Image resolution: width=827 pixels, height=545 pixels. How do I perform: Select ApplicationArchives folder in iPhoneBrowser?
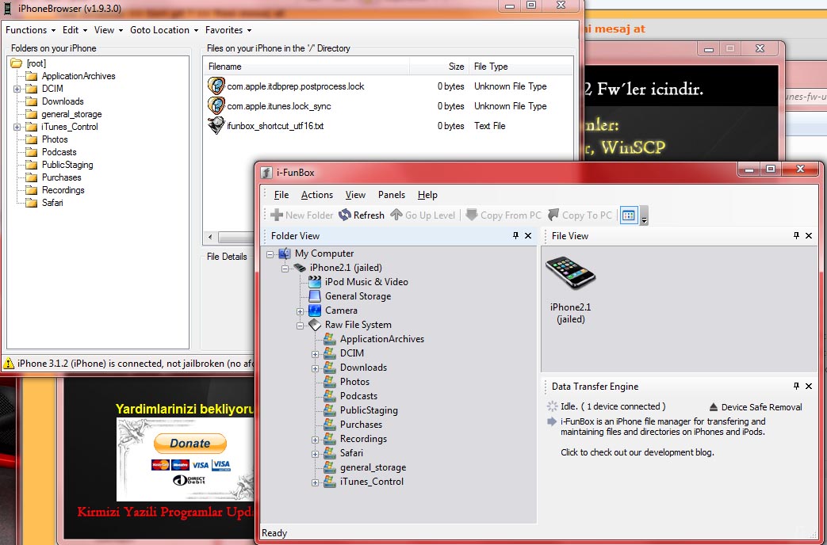[x=78, y=76]
